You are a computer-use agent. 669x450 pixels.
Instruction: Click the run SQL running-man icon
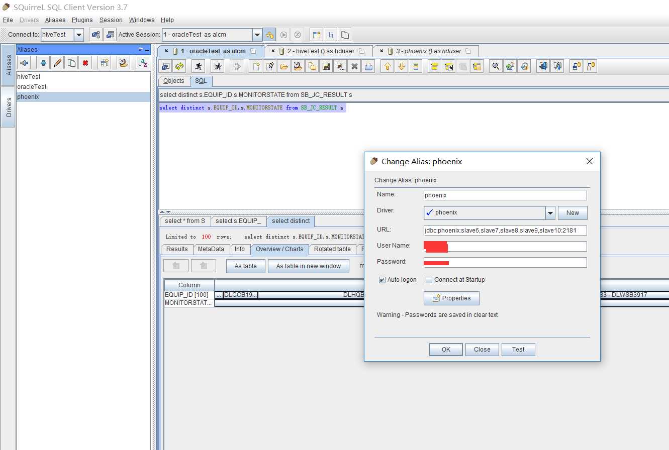(199, 66)
